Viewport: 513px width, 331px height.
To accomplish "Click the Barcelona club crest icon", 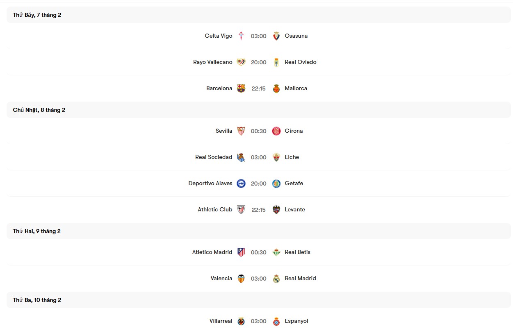I will pos(241,88).
